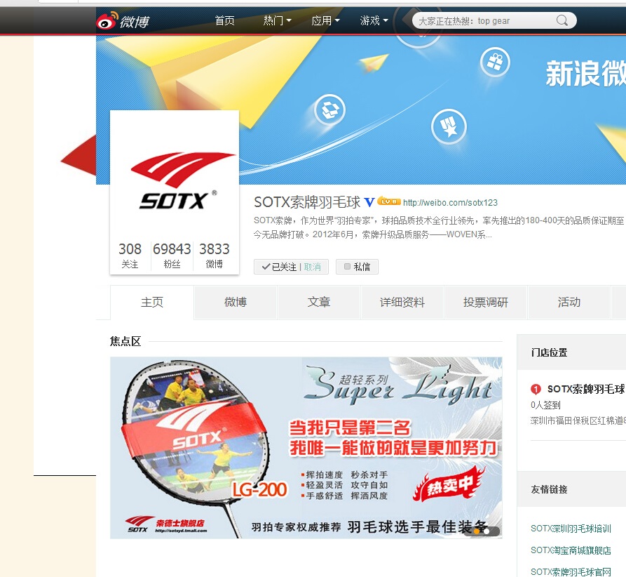Switch to the 微博 tab
Viewport: 626px width, 577px height.
(236, 303)
